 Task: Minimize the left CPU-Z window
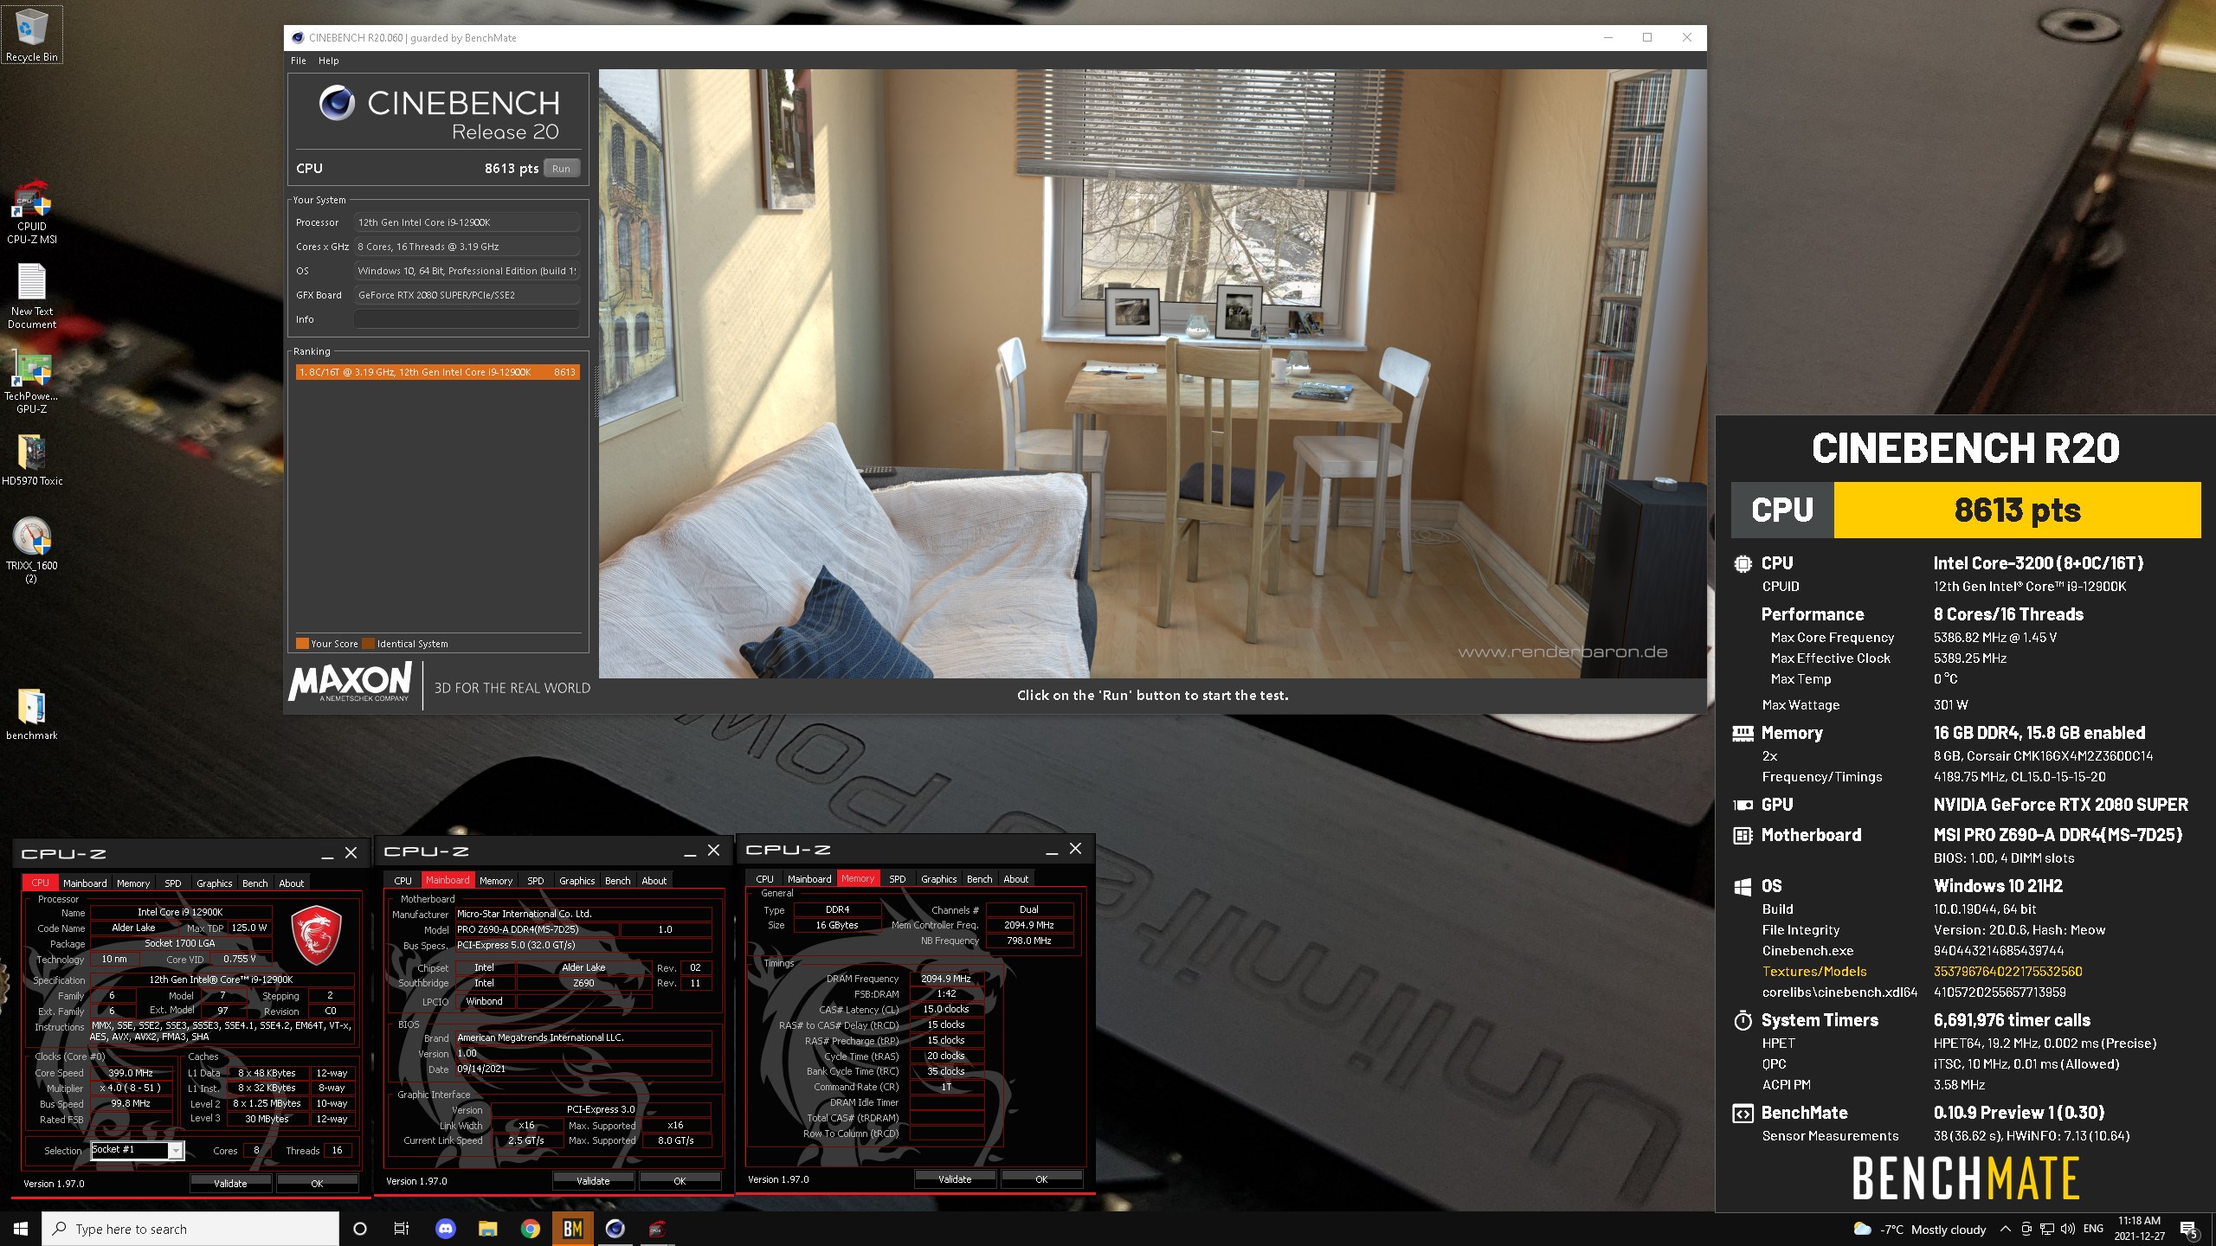pyautogui.click(x=327, y=854)
